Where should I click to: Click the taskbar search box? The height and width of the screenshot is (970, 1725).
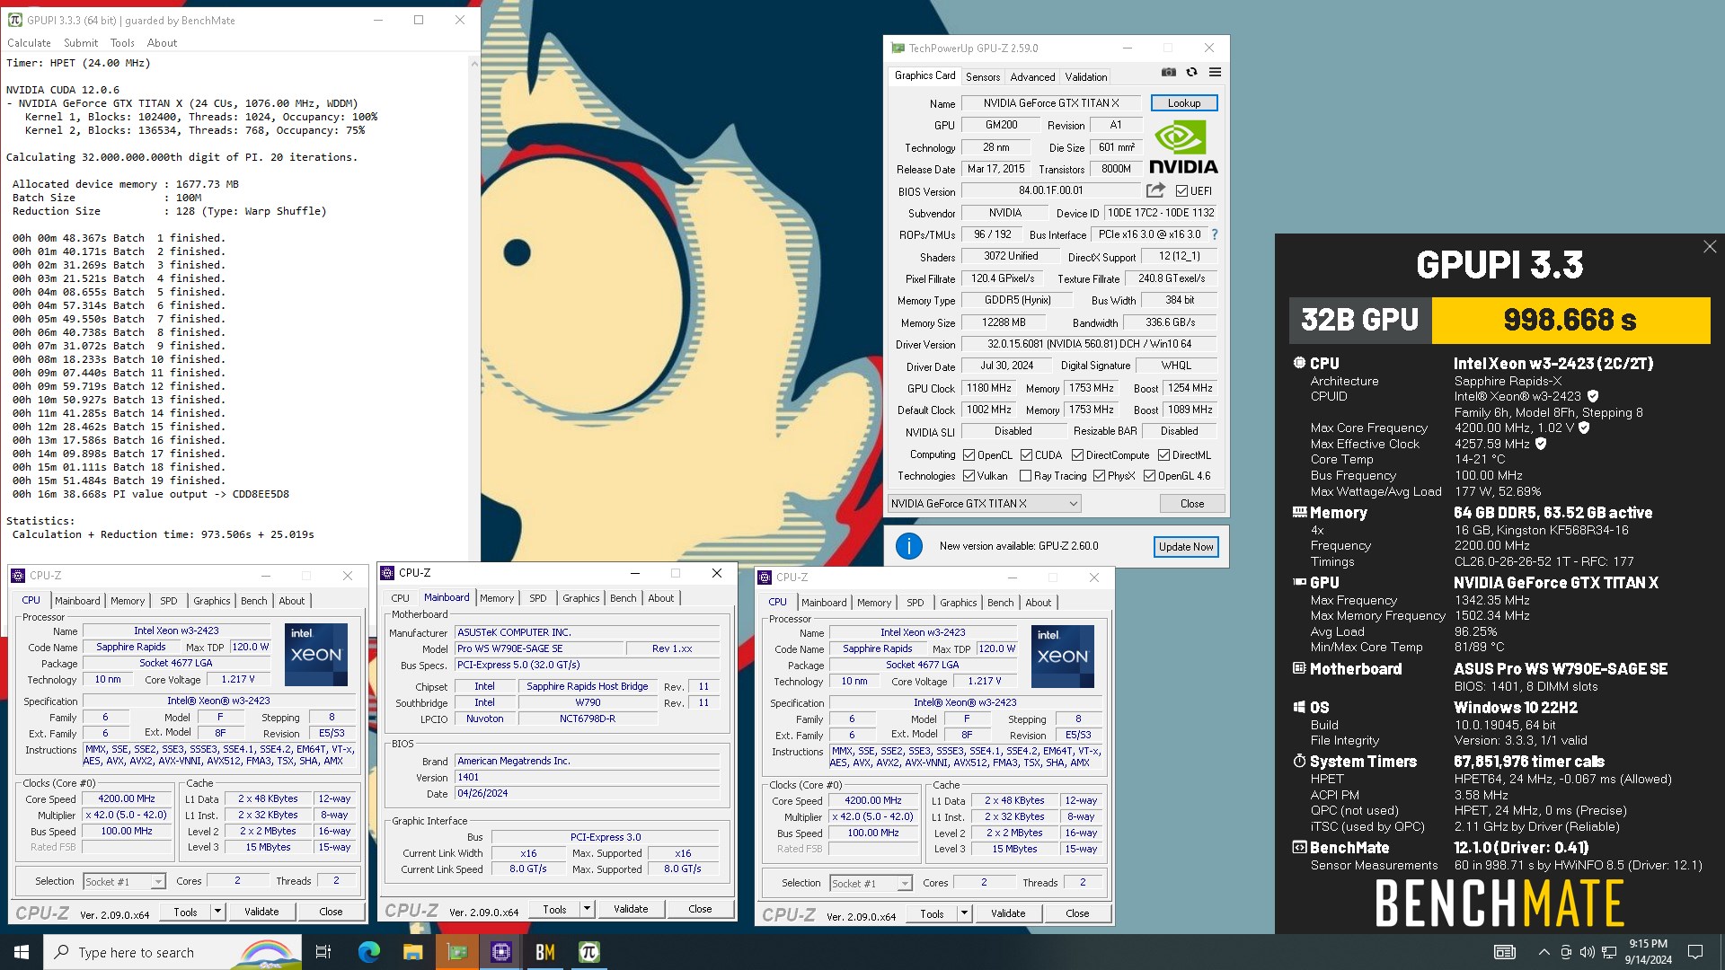coord(172,952)
